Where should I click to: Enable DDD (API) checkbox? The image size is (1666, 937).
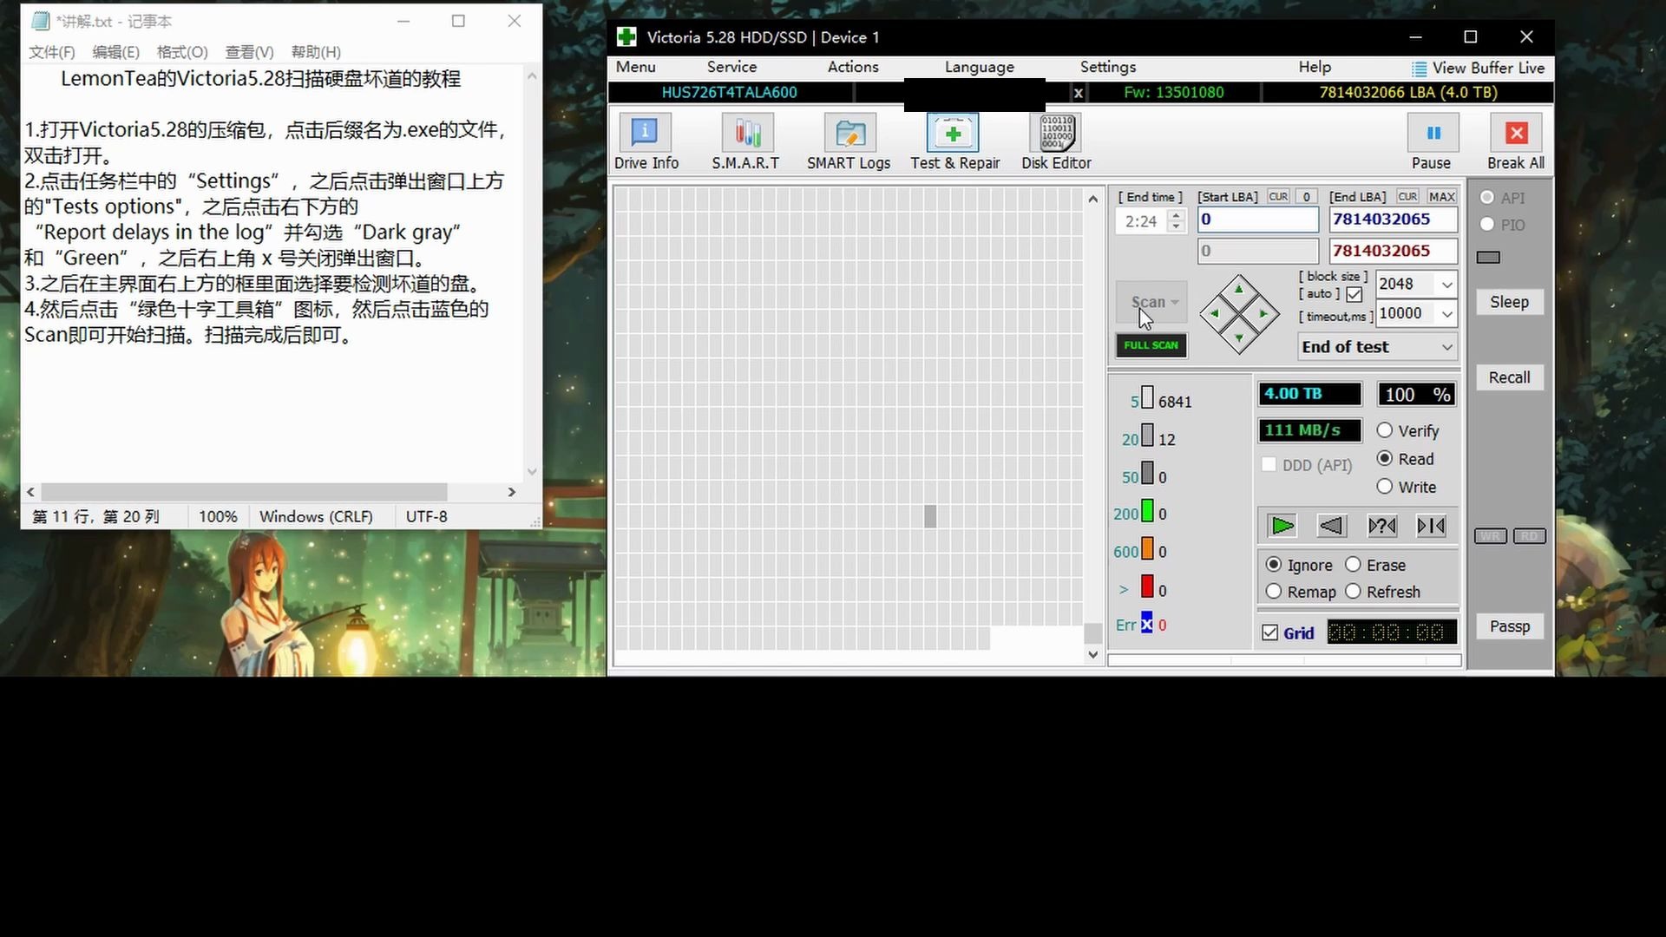click(x=1269, y=464)
